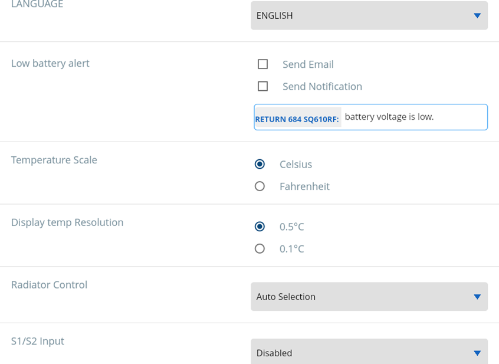This screenshot has width=499, height=364.
Task: Click the arrow icon on the Disabled dropdown
Action: 477,353
